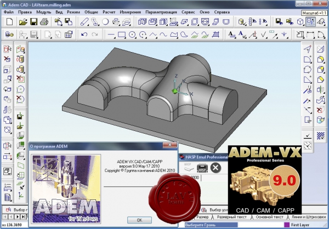Click the database key icon
Screen dimensions: 329x229
[9, 35]
